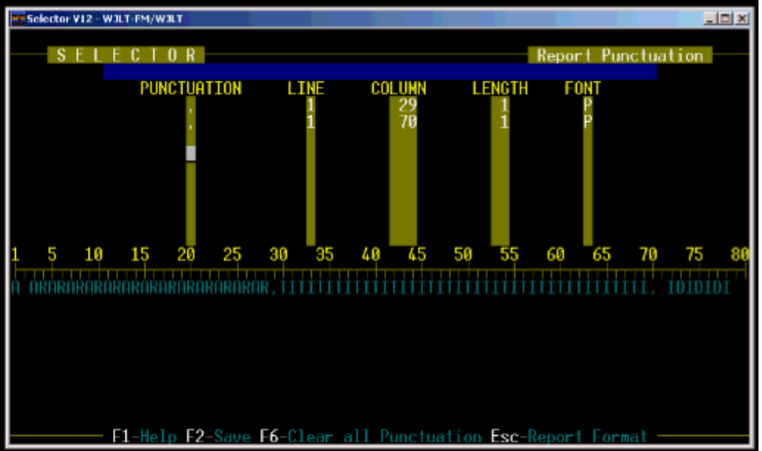
Task: Select the Column value 70
Action: coord(407,122)
